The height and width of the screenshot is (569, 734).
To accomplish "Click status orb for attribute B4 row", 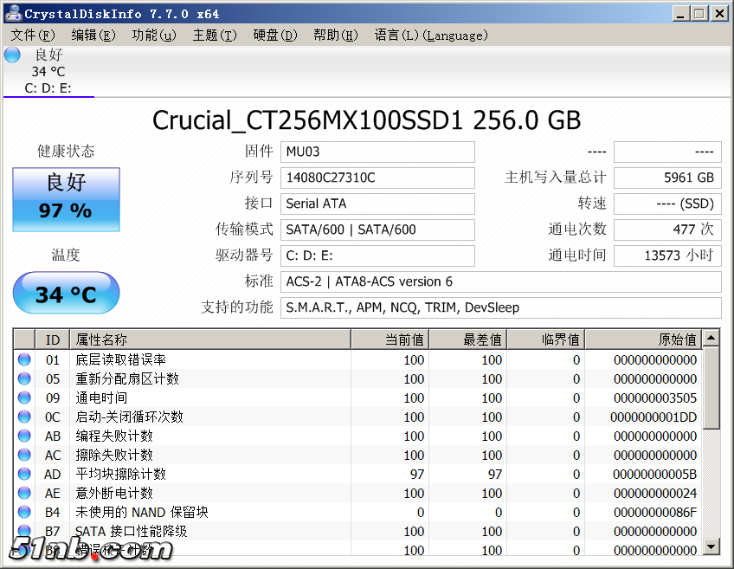I will click(24, 512).
